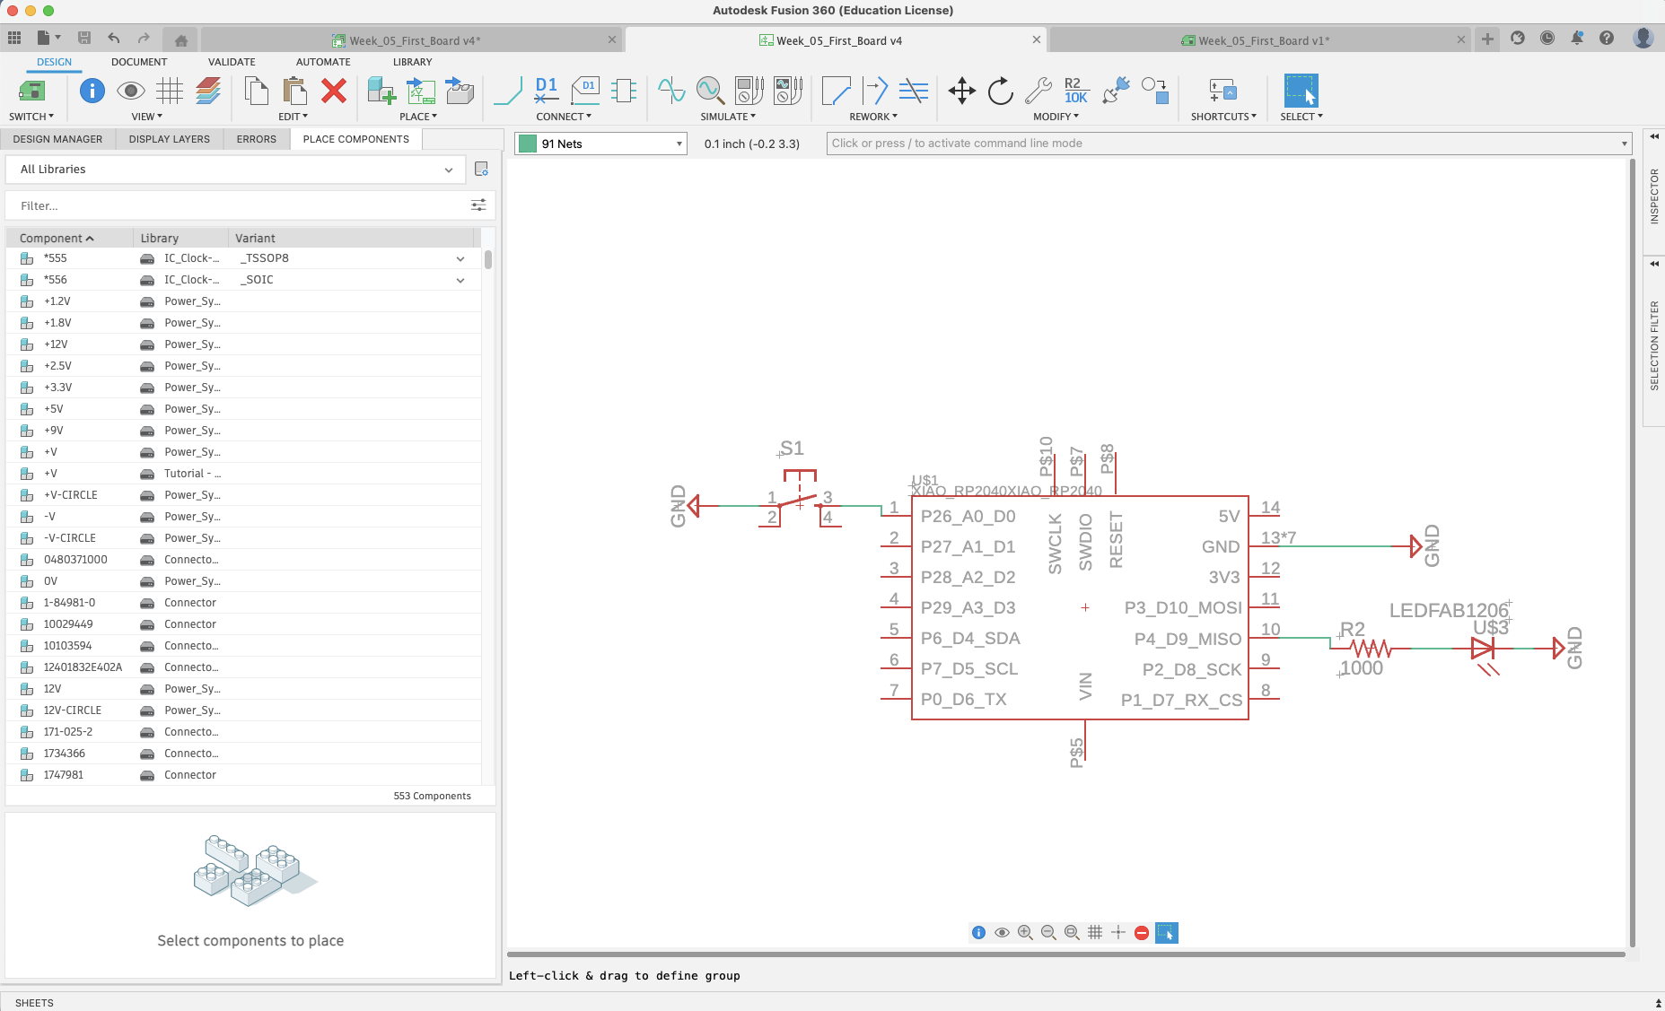Click the green 91 Nets color swatch
The image size is (1665, 1011).
point(528,144)
